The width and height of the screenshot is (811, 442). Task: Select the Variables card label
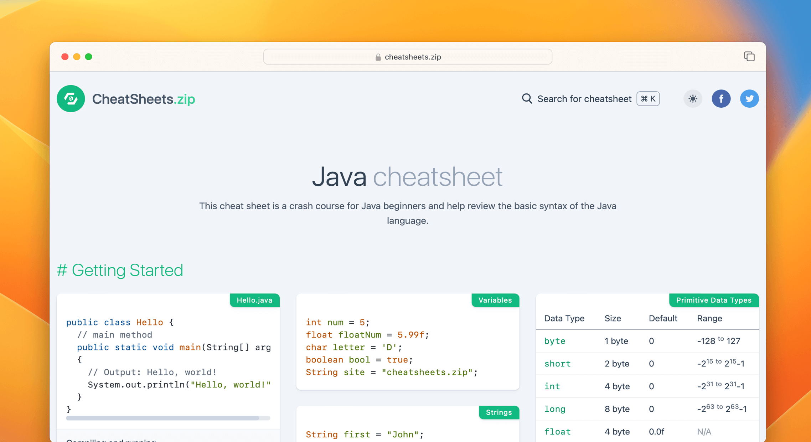point(495,300)
